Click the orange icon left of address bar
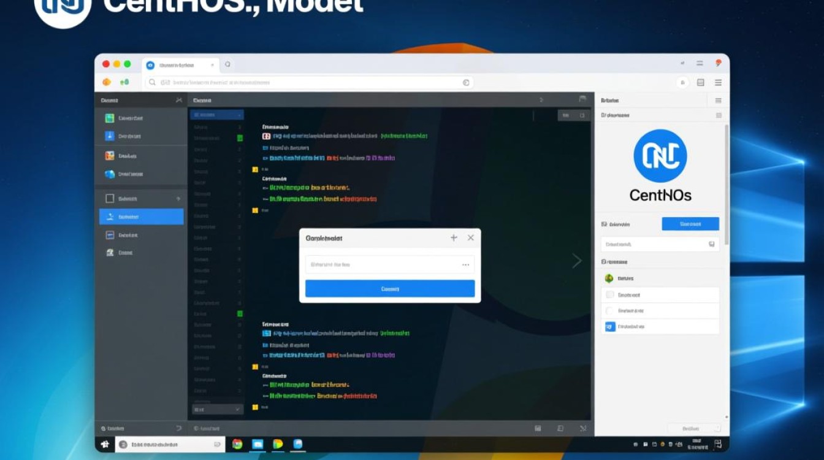824x460 pixels. [107, 82]
